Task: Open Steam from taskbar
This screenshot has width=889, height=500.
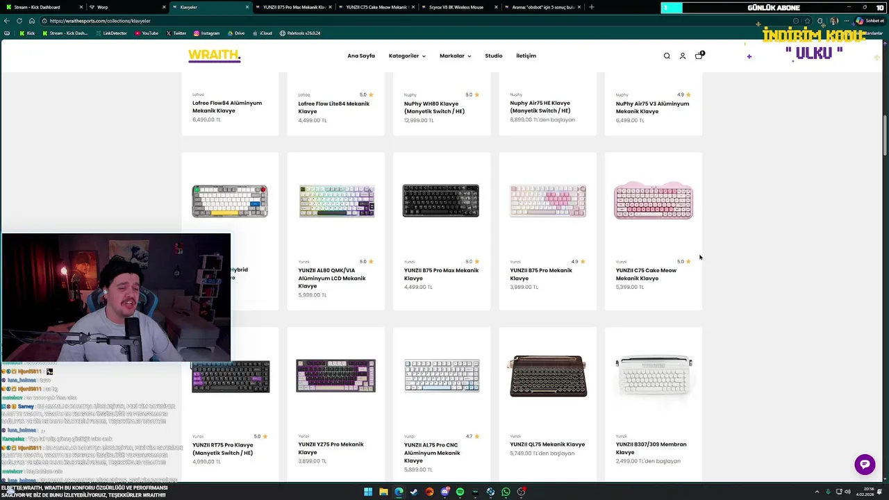Action: 414,492
